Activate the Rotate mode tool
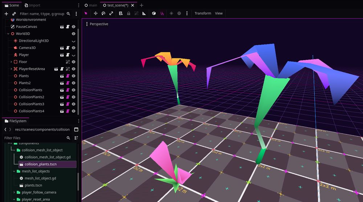 pyautogui.click(x=103, y=13)
